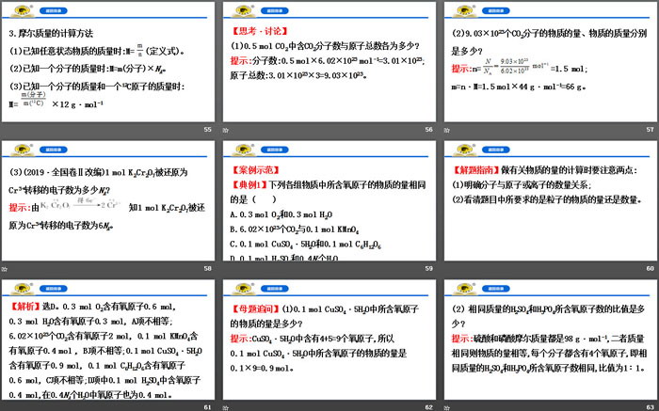Click slide number label 56

click(x=428, y=129)
